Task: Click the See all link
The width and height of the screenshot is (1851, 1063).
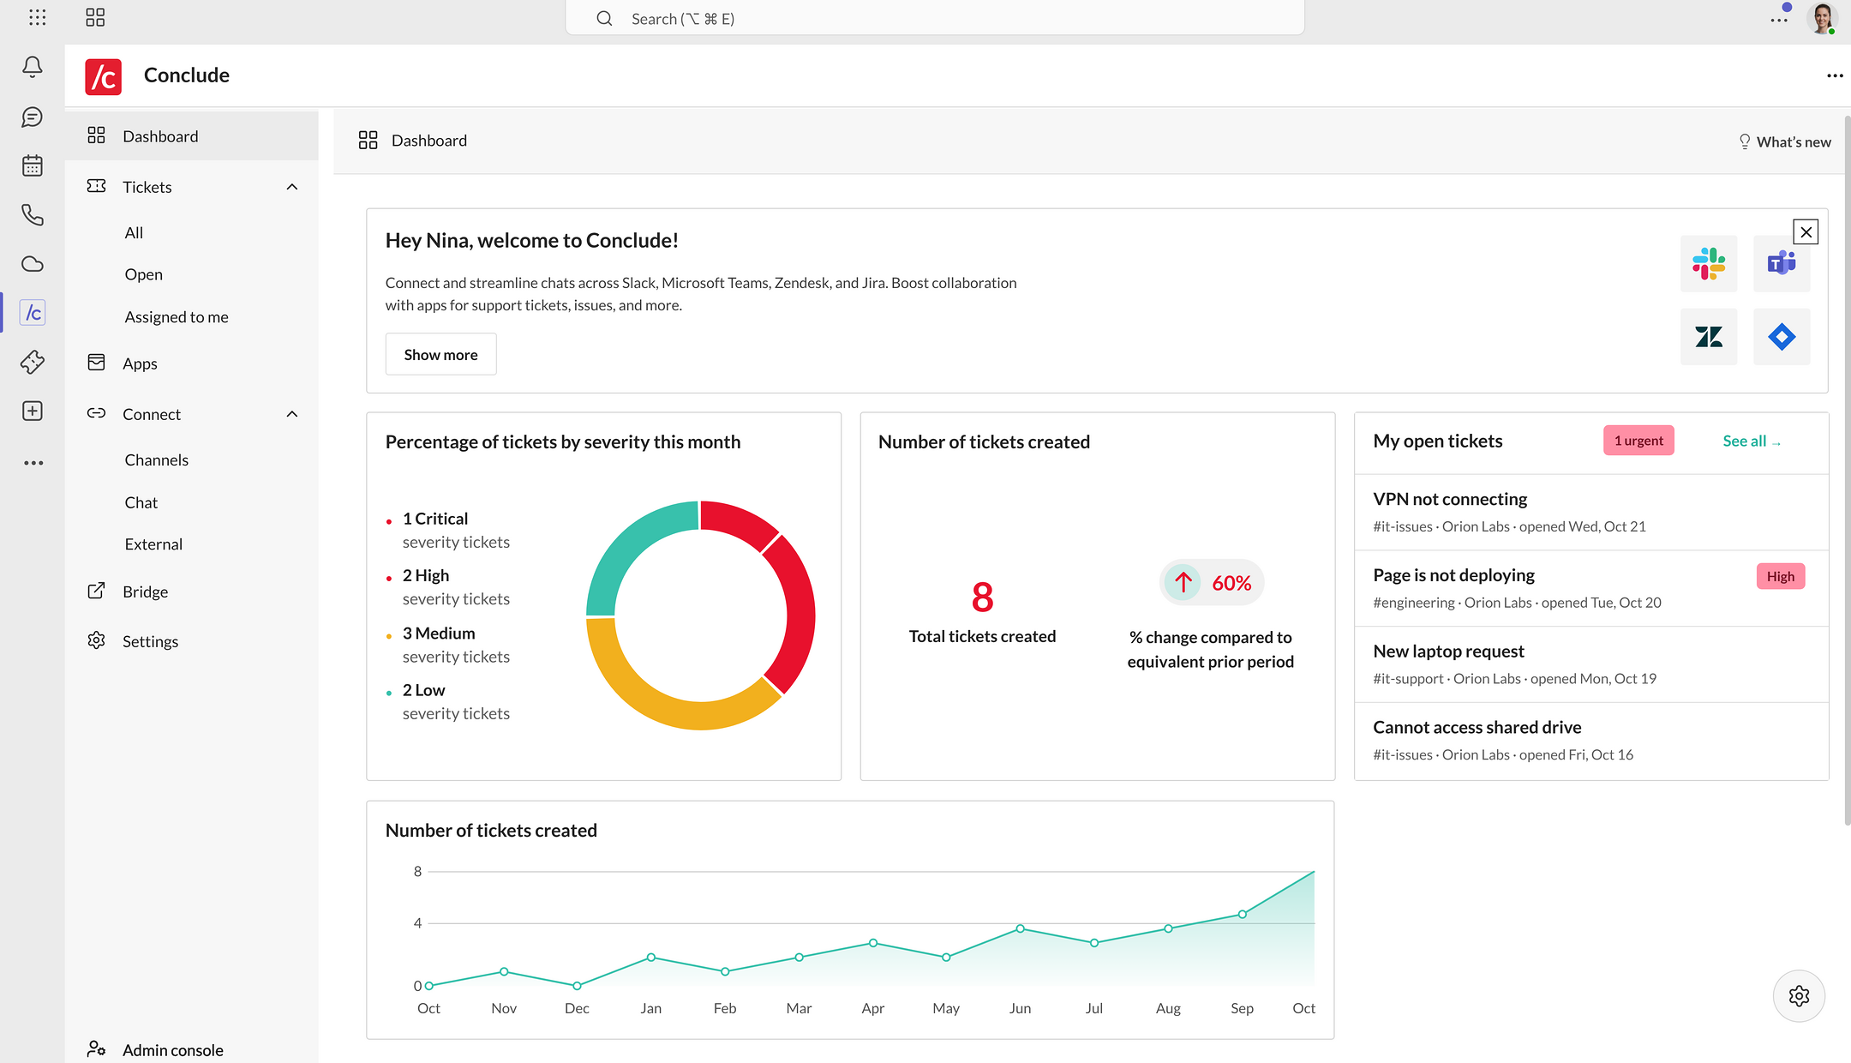Action: click(x=1752, y=441)
